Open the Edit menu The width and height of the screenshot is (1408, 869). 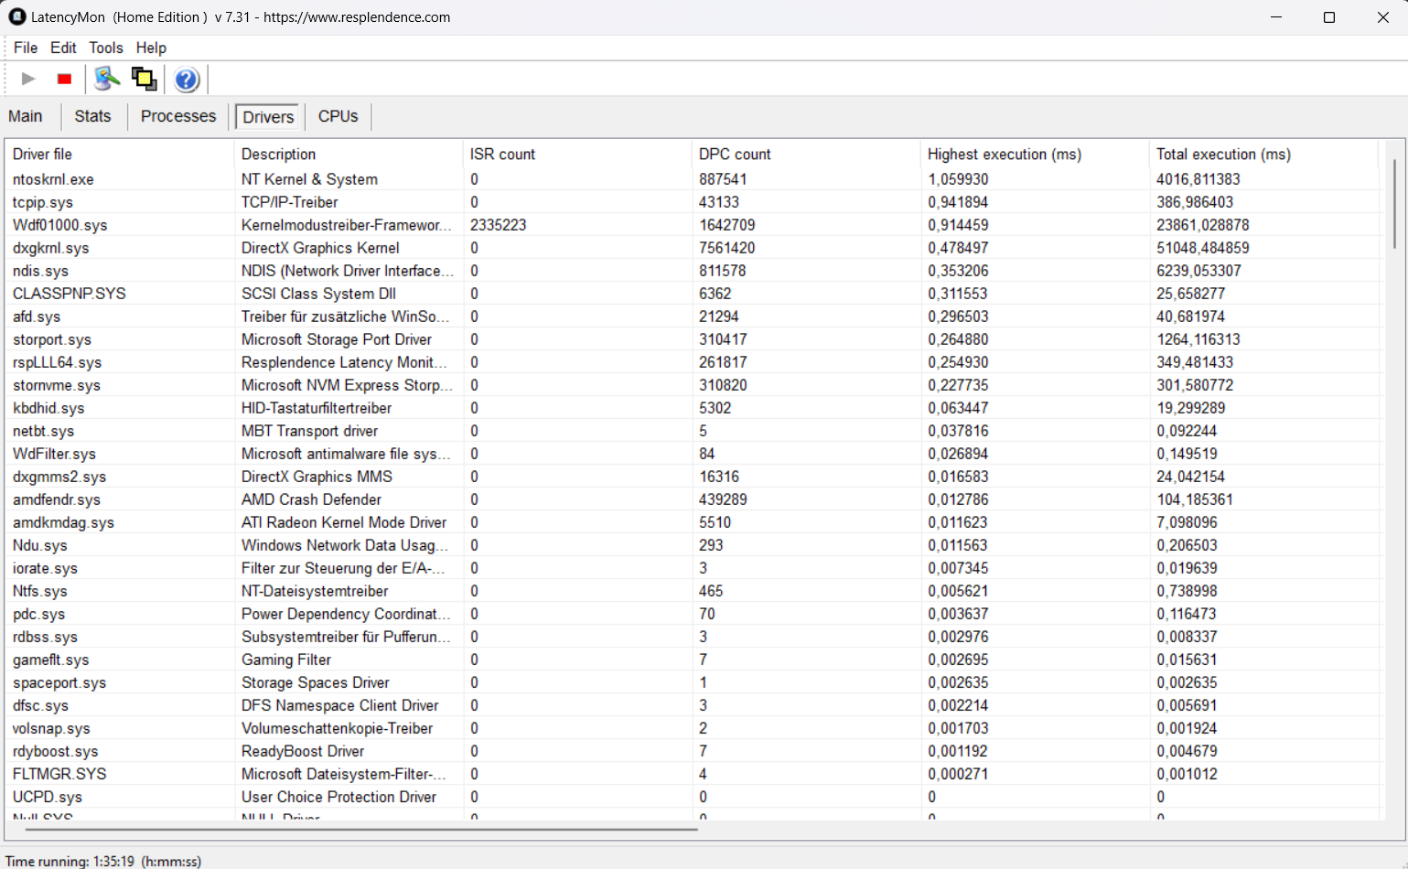[63, 48]
